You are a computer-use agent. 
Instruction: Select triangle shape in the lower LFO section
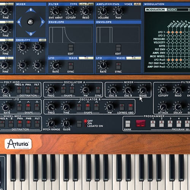coord(28,107)
